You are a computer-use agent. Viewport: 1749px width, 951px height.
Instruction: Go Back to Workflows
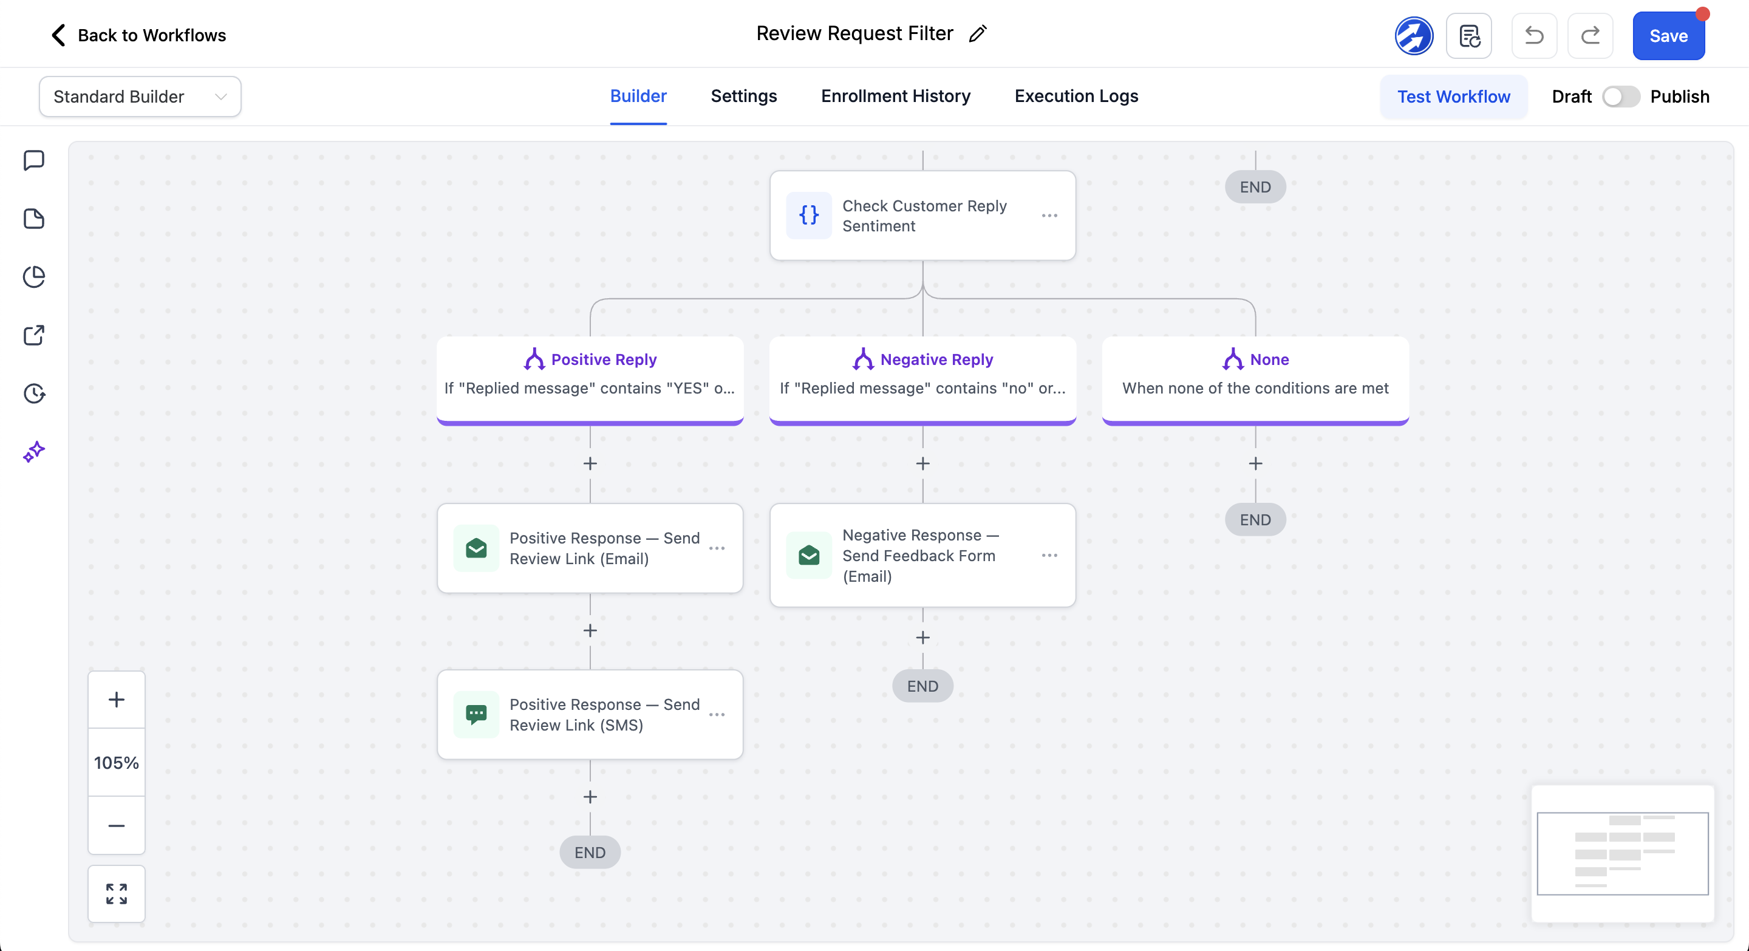point(138,35)
